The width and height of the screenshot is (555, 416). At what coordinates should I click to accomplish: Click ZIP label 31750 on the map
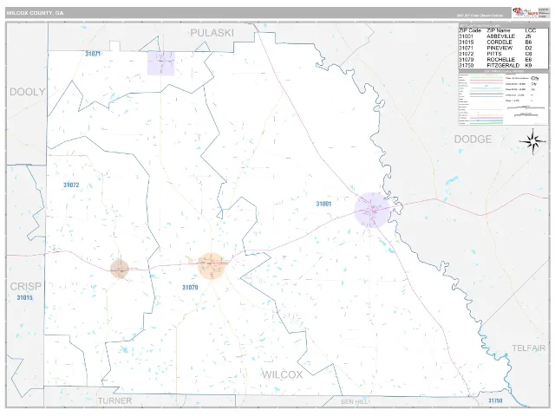tap(495, 400)
